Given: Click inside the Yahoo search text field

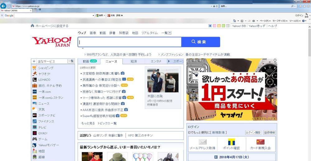Looking at the screenshot, I should point(130,42).
